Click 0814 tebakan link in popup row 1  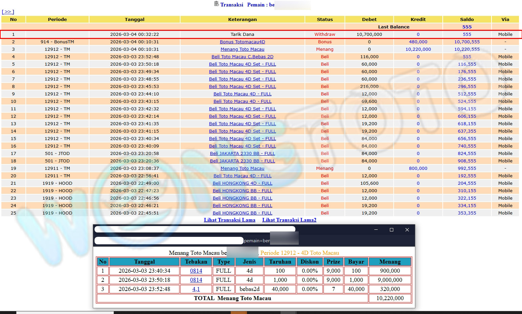[x=196, y=271]
